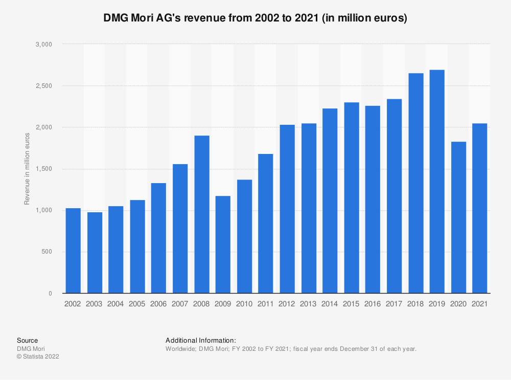Click the 'Revenue in million euros' axis title
This screenshot has height=380, width=511.
[27, 169]
